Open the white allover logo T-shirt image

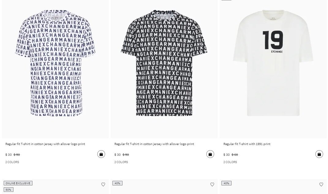tap(55, 64)
